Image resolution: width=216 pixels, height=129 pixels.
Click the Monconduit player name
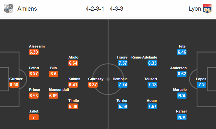tap(59, 90)
